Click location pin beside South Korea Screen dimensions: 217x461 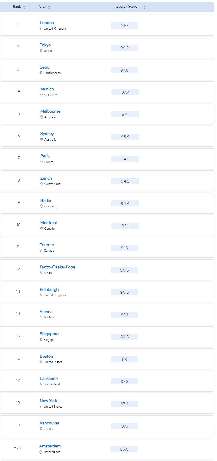[41, 73]
